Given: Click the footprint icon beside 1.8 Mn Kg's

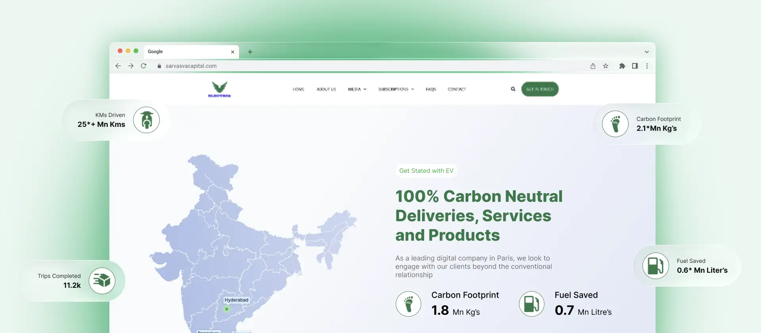Looking at the screenshot, I should pyautogui.click(x=408, y=304).
